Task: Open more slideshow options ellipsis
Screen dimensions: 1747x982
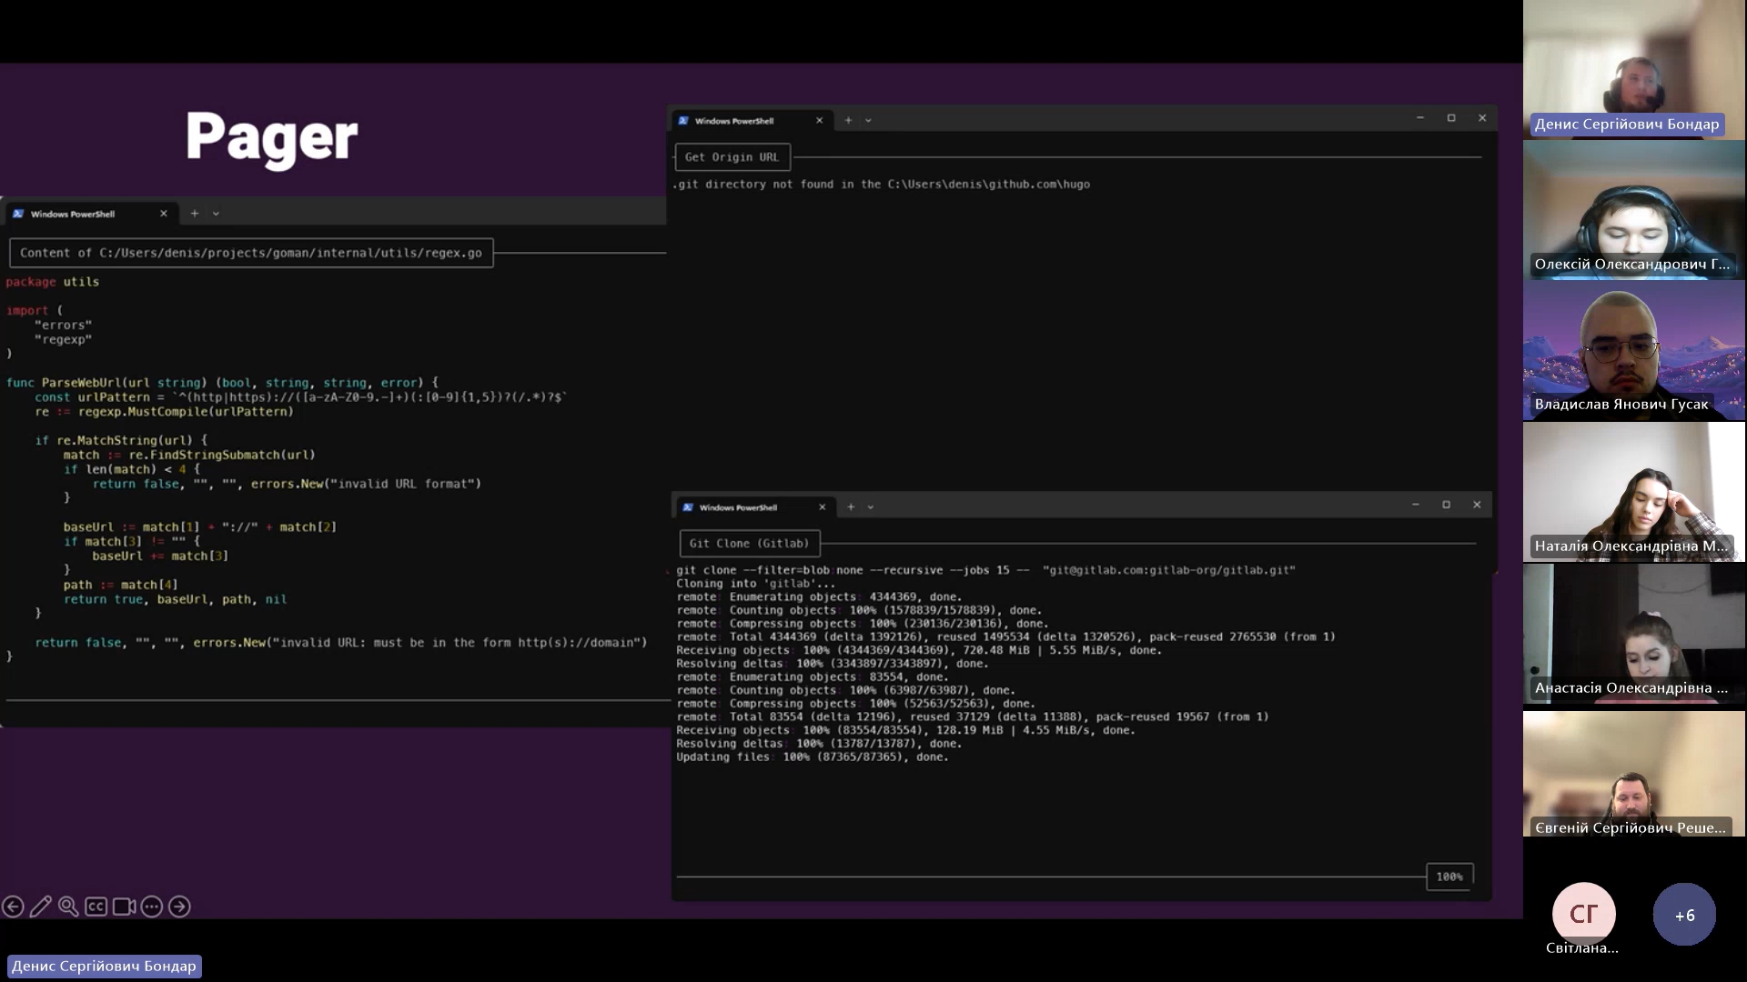Action: [152, 907]
